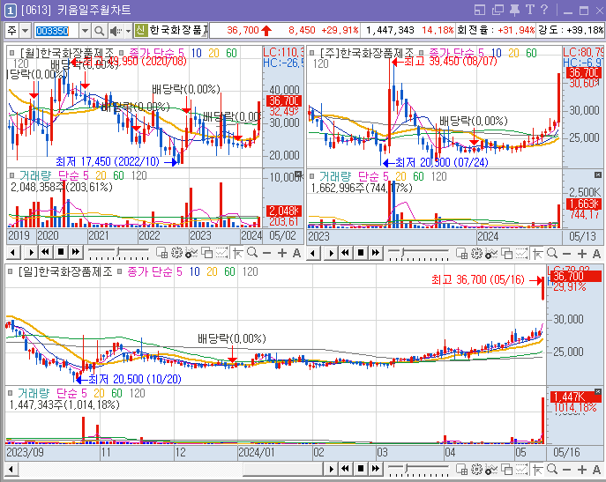The height and width of the screenshot is (482, 606).
Task: Click stop button under monthly chart
Action: coord(61,253)
